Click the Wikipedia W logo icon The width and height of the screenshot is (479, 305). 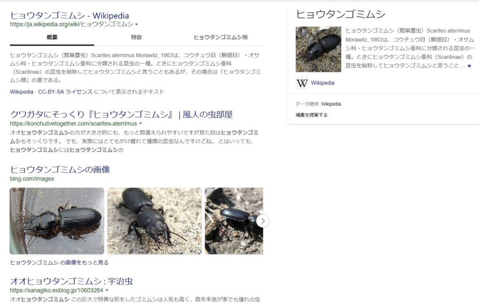[x=302, y=83]
